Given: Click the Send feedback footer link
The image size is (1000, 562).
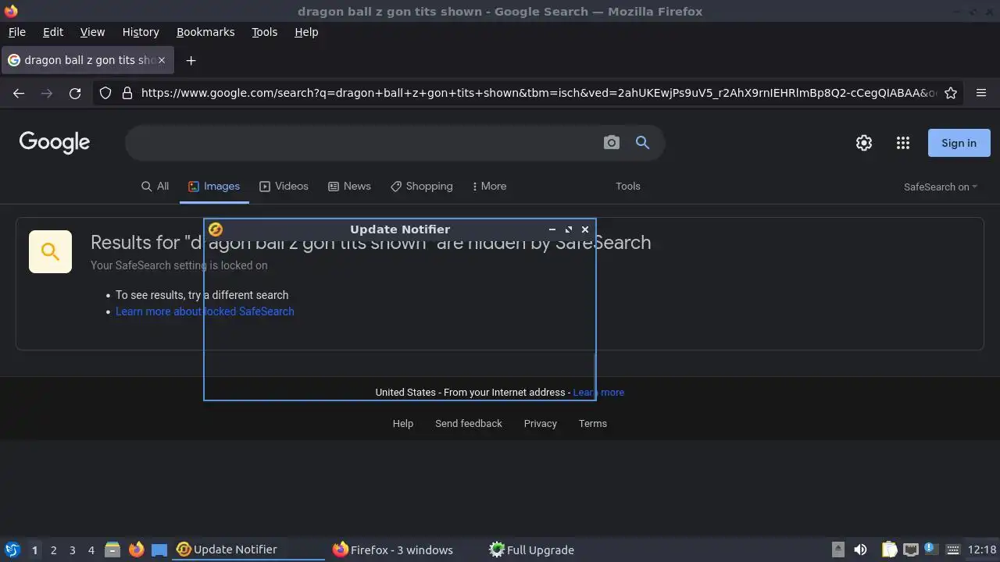Looking at the screenshot, I should tap(469, 423).
